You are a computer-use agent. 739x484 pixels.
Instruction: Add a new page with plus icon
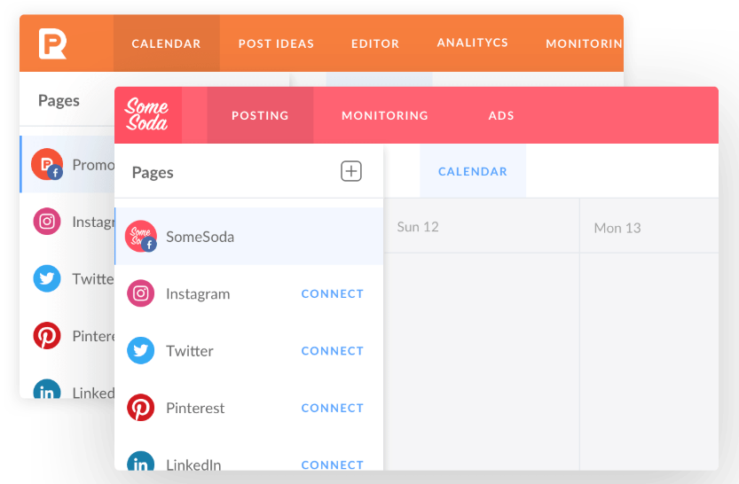point(351,171)
